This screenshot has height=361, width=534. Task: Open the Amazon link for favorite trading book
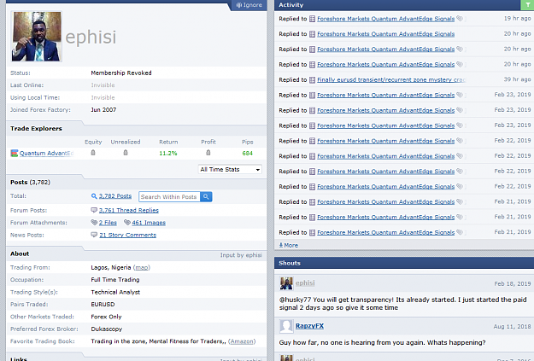(x=242, y=341)
